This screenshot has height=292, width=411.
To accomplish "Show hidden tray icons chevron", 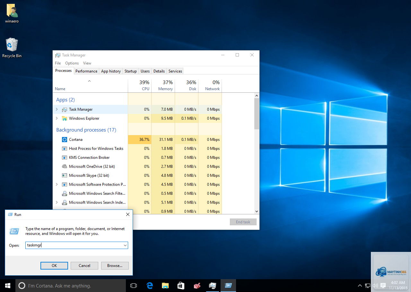I will tap(360, 286).
